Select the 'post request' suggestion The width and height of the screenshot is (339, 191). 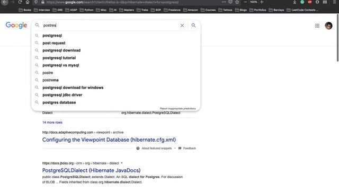pyautogui.click(x=116, y=43)
